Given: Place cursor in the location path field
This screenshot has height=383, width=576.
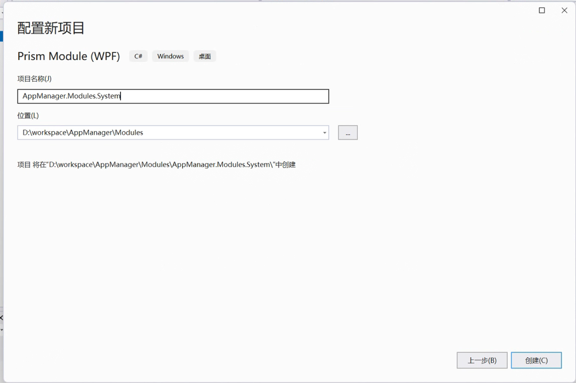Looking at the screenshot, I should point(161,132).
